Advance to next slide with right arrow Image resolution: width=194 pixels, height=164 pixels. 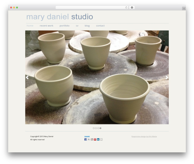coord(167,78)
